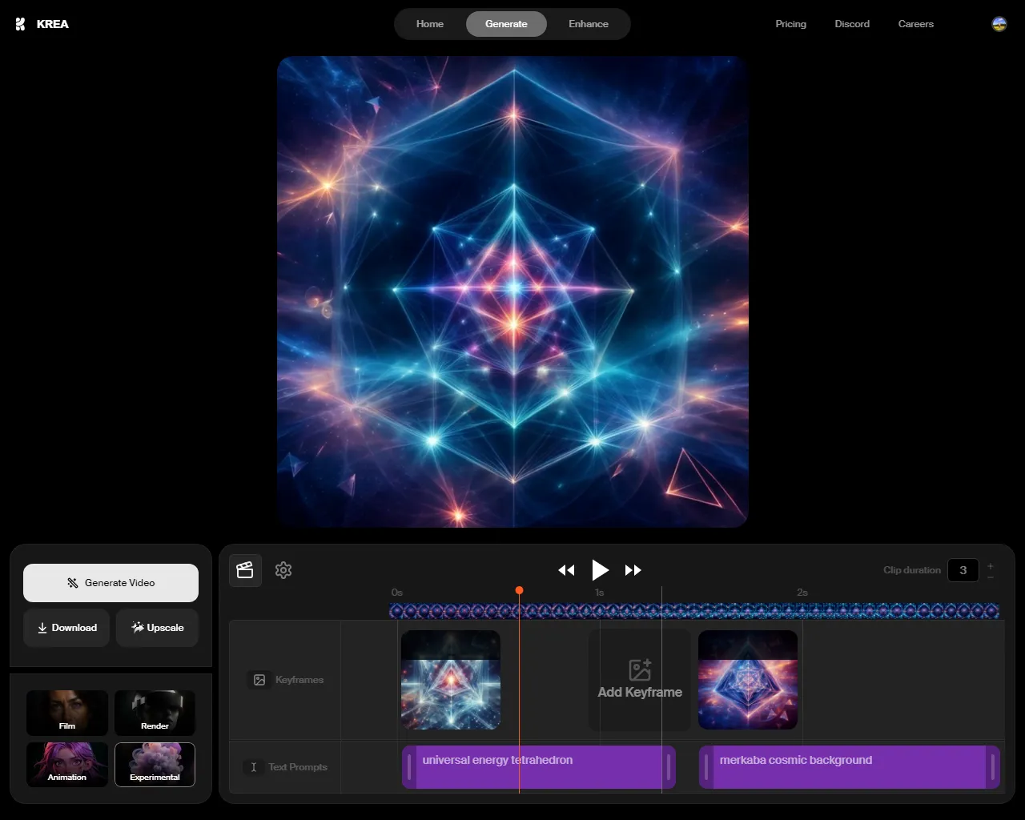Screen dimensions: 1025x820
Task: Click the Keyframes row image icon
Action: click(x=259, y=680)
